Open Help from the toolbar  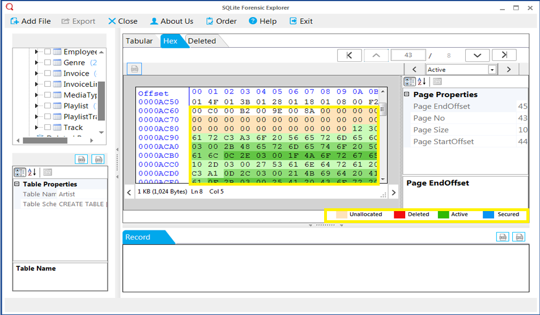pos(263,22)
